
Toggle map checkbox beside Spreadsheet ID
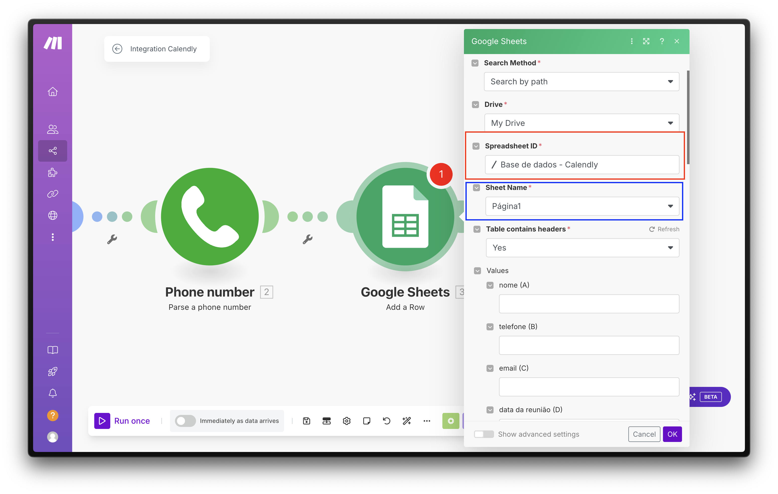click(x=476, y=146)
